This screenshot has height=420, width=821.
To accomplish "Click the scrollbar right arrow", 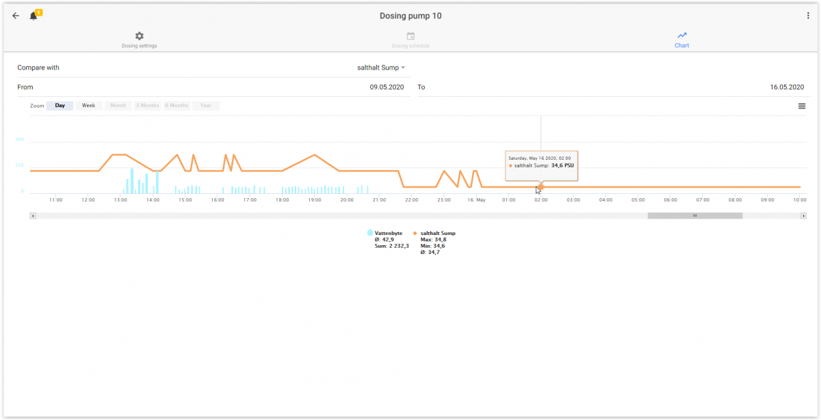I will coord(803,216).
